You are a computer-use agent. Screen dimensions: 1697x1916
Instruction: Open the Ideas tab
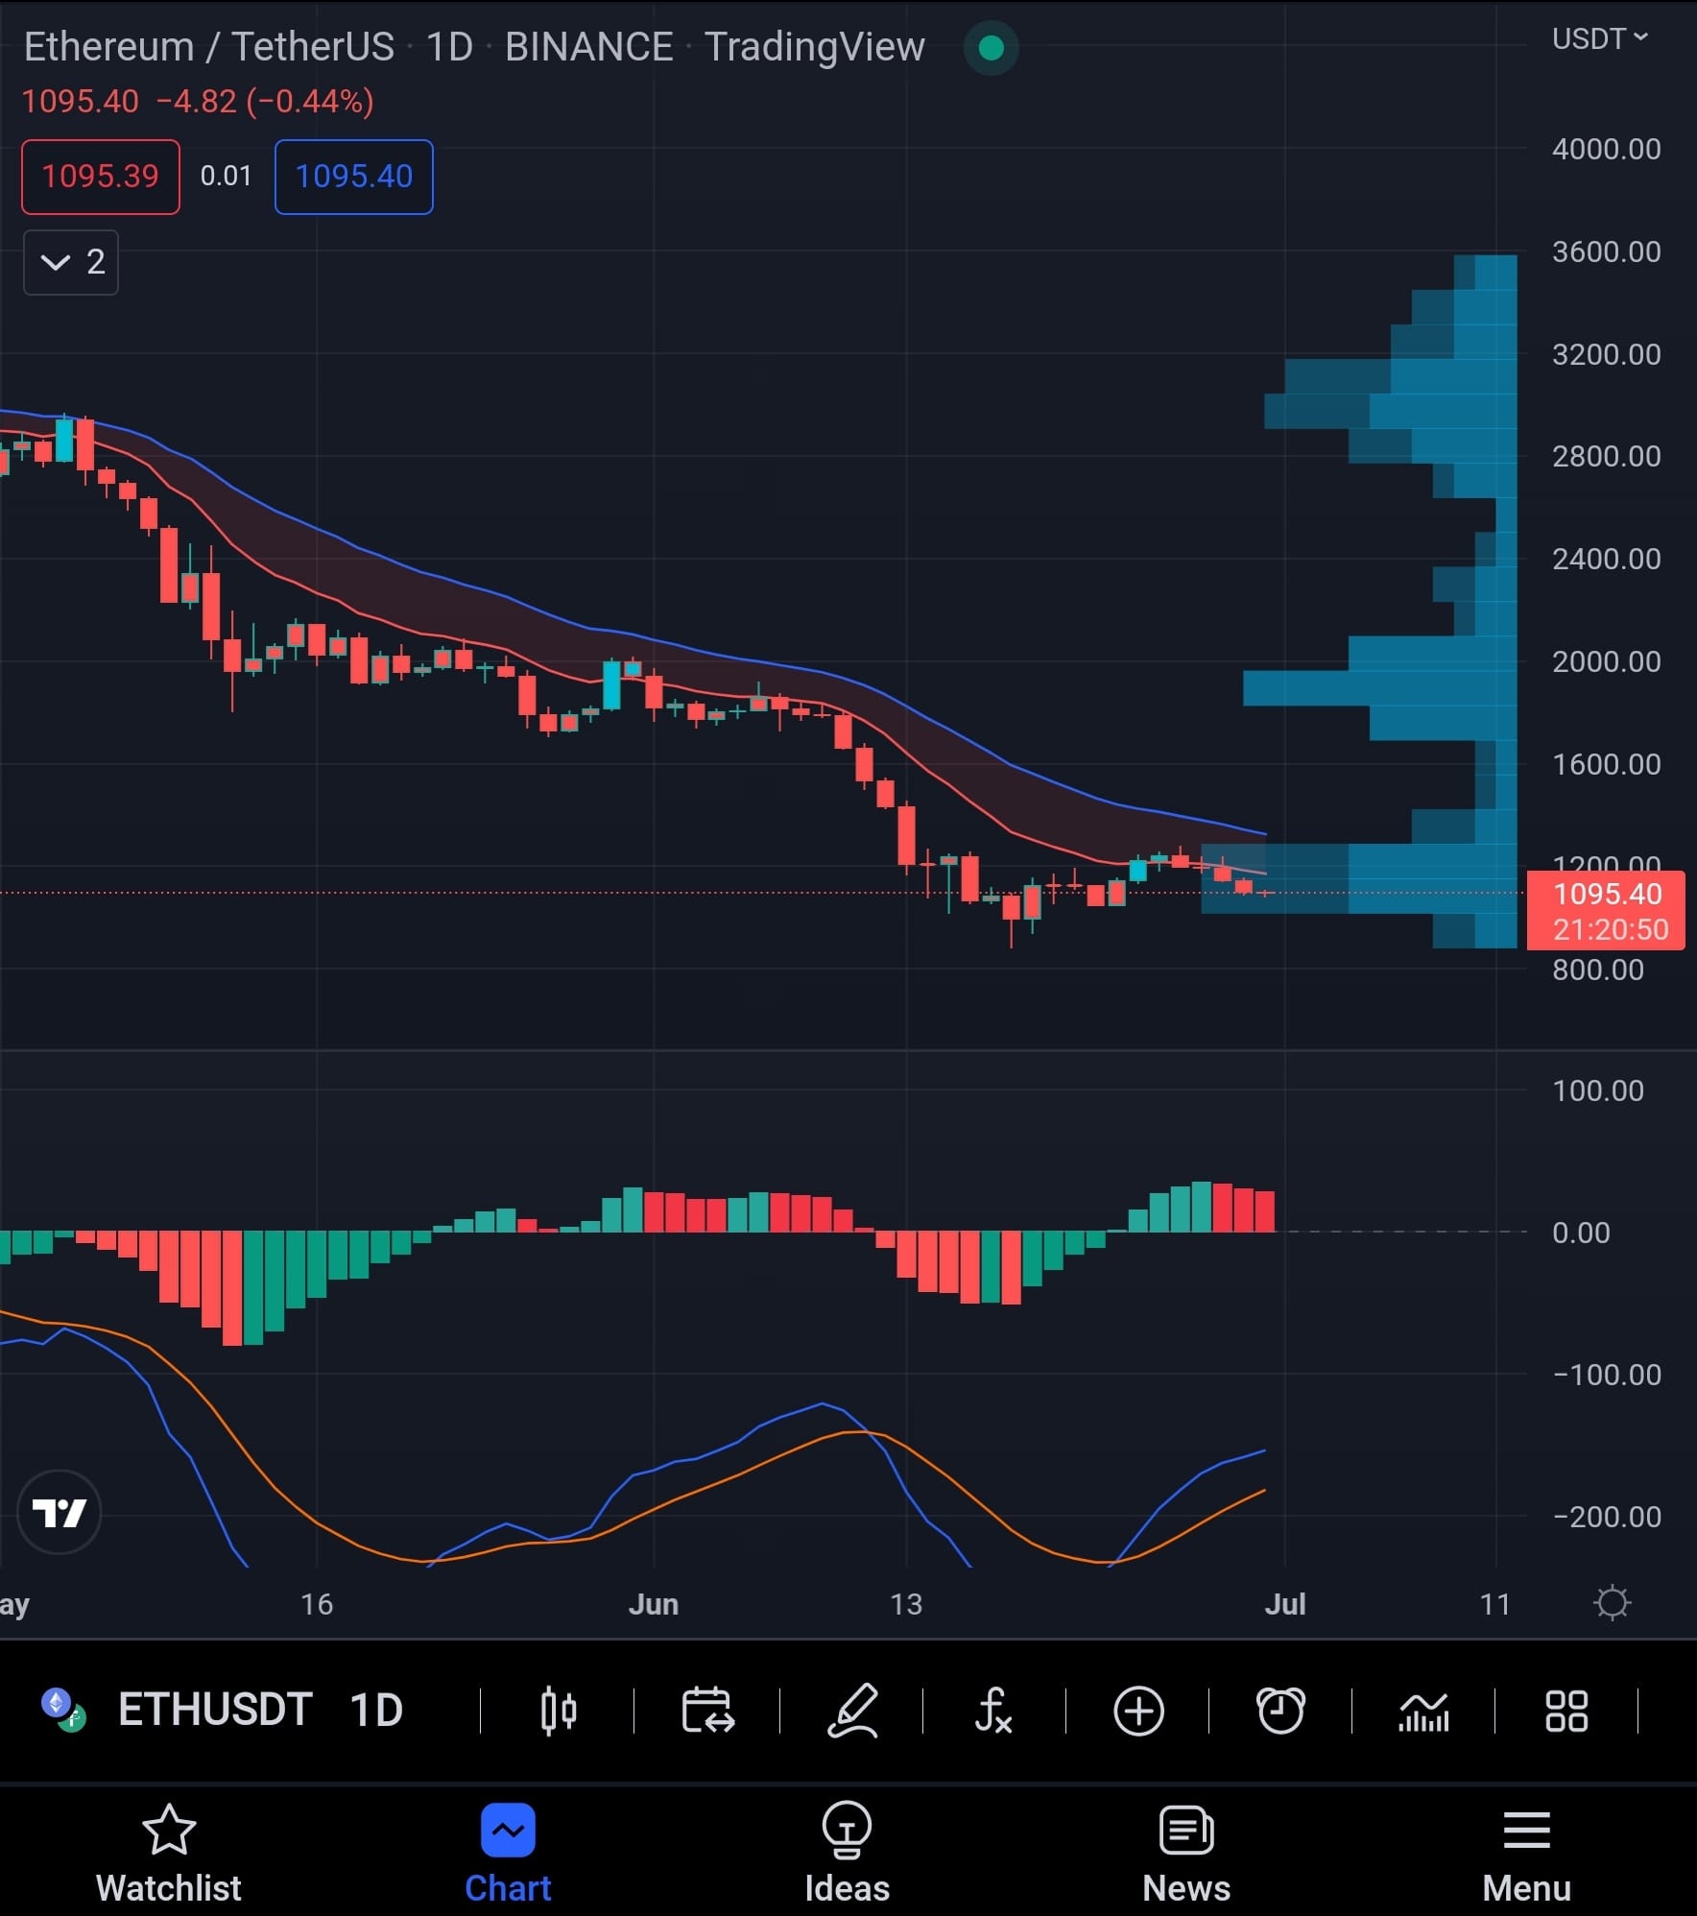click(x=847, y=1853)
